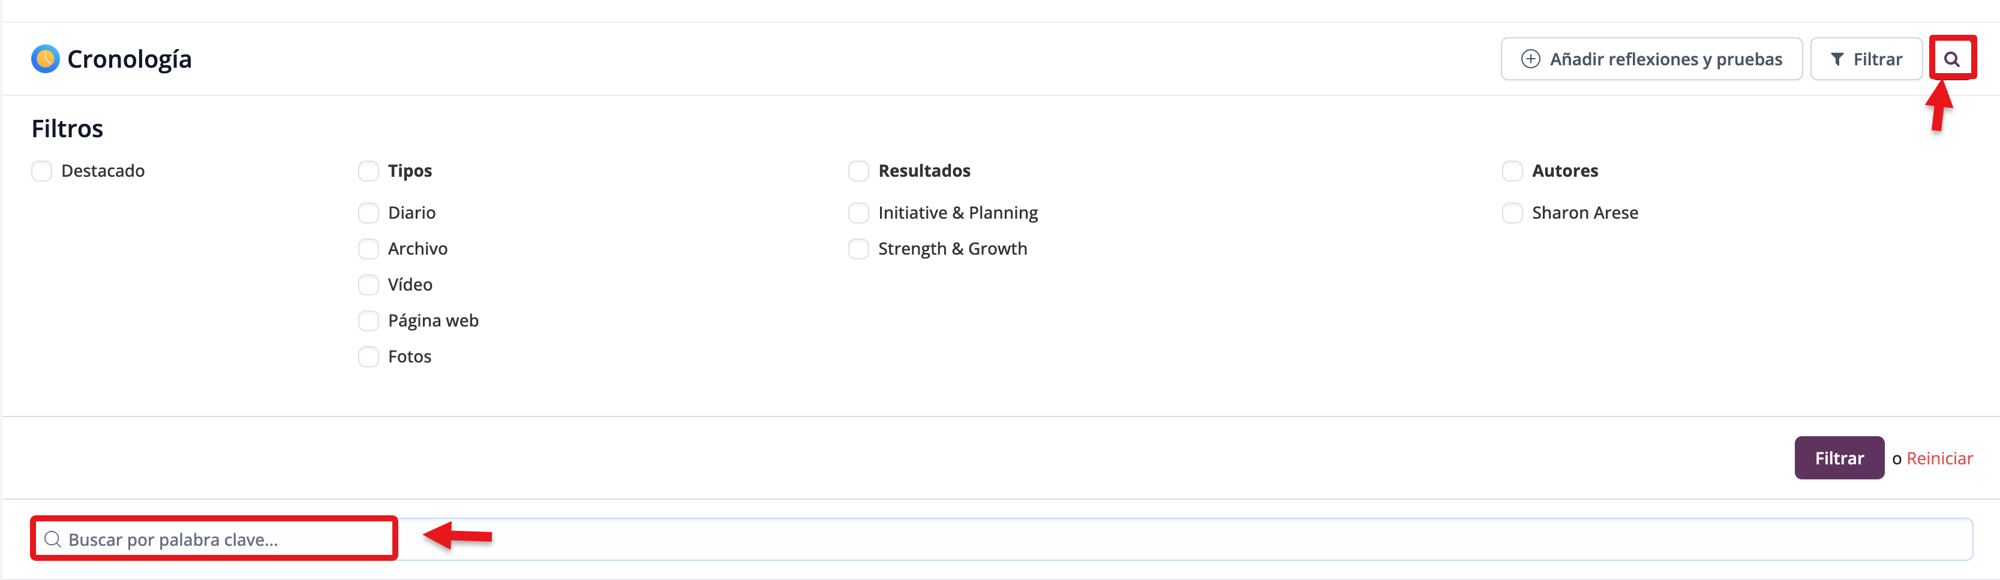Toggle the Autores checkbox
Screen dimensions: 2000x580
[x=1512, y=171]
